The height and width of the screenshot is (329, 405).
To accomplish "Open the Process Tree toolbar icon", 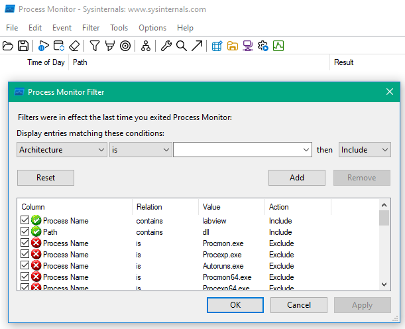I will (146, 46).
